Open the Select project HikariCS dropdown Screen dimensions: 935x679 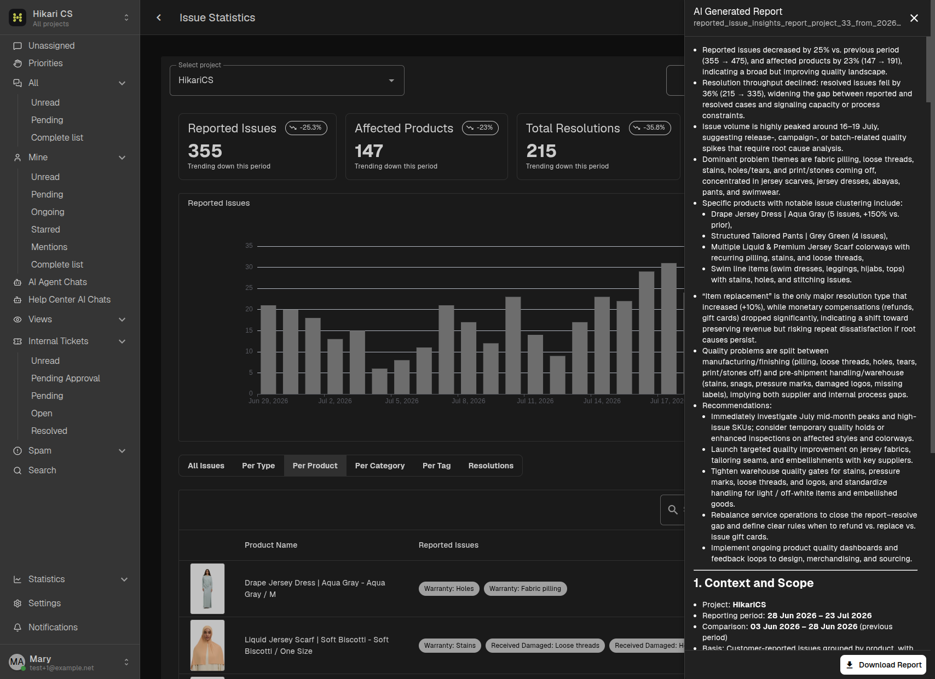287,80
